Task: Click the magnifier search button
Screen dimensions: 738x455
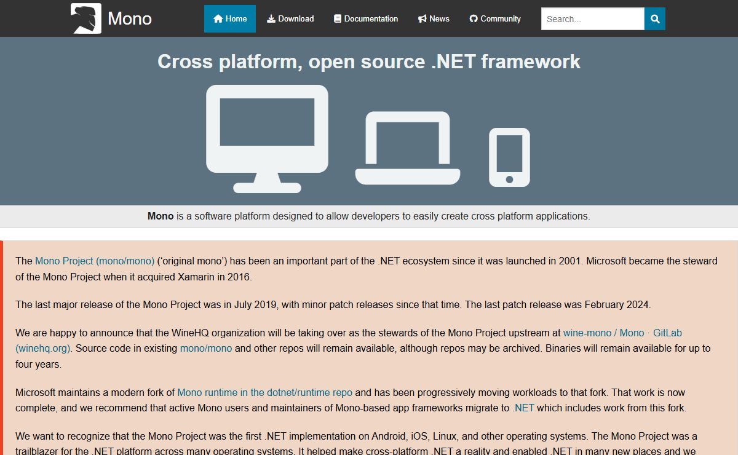Action: pos(655,18)
